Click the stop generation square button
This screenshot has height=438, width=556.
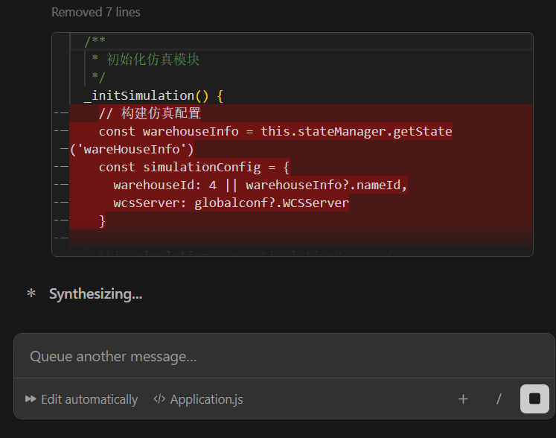tap(534, 399)
